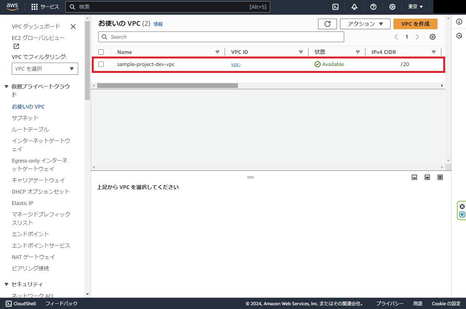Open DHCP オプションセット in sidebar
The width and height of the screenshot is (466, 309).
pyautogui.click(x=41, y=192)
